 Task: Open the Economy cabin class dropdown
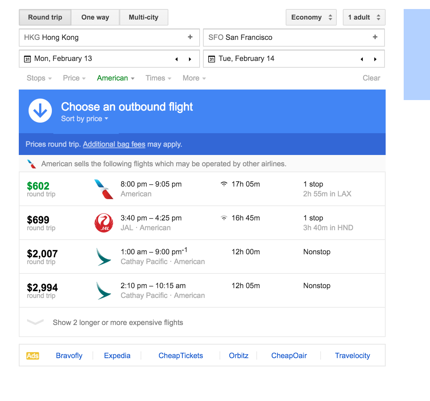[x=311, y=17]
